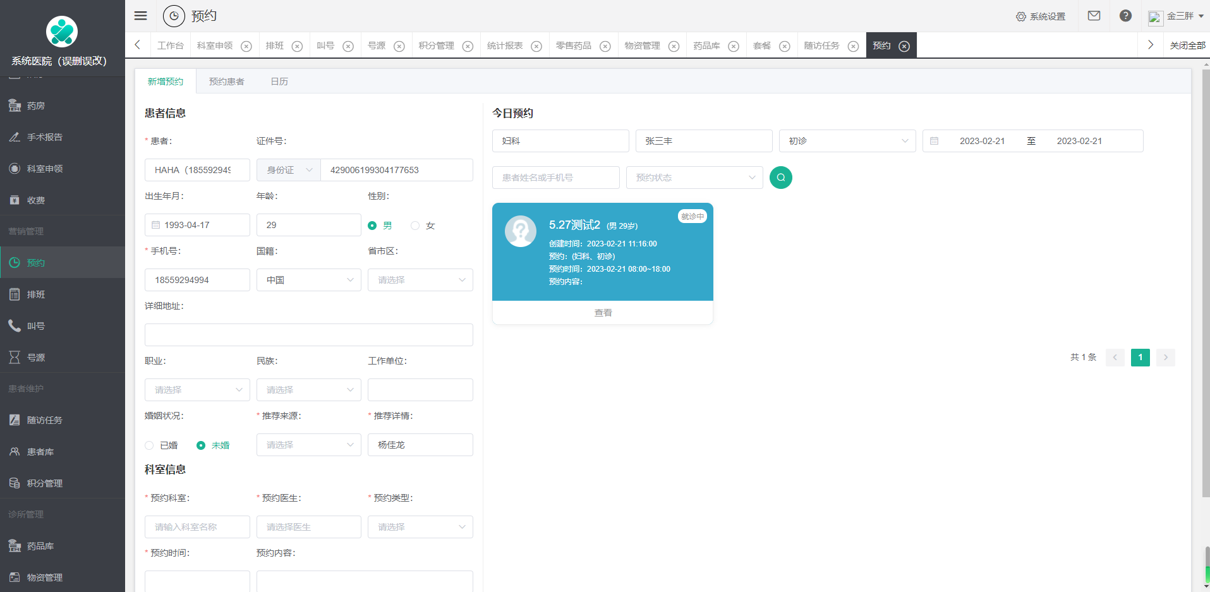Click 关闭全部 to close all tabs
1210x592 pixels.
tap(1187, 45)
